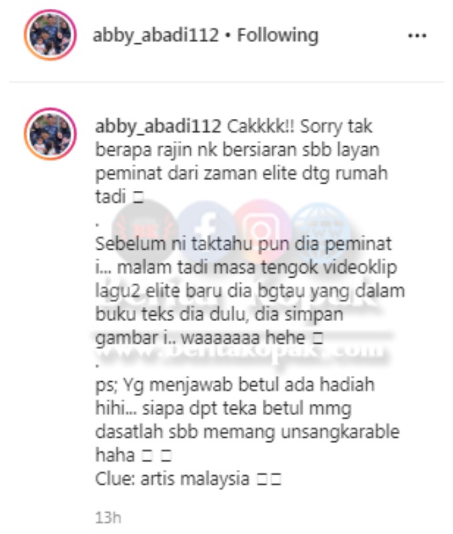Click the Facebook watermark icon
Image resolution: width=453 pixels, height=534 pixels.
tap(206, 230)
